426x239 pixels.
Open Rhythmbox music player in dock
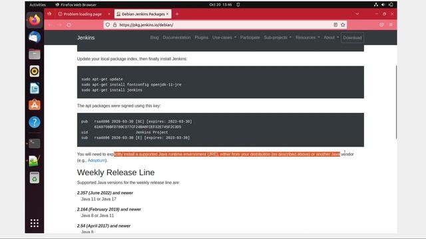pyautogui.click(x=35, y=71)
